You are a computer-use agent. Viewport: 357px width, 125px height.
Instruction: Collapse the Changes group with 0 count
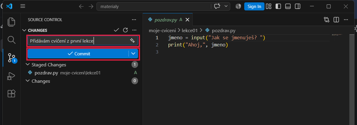[28, 81]
